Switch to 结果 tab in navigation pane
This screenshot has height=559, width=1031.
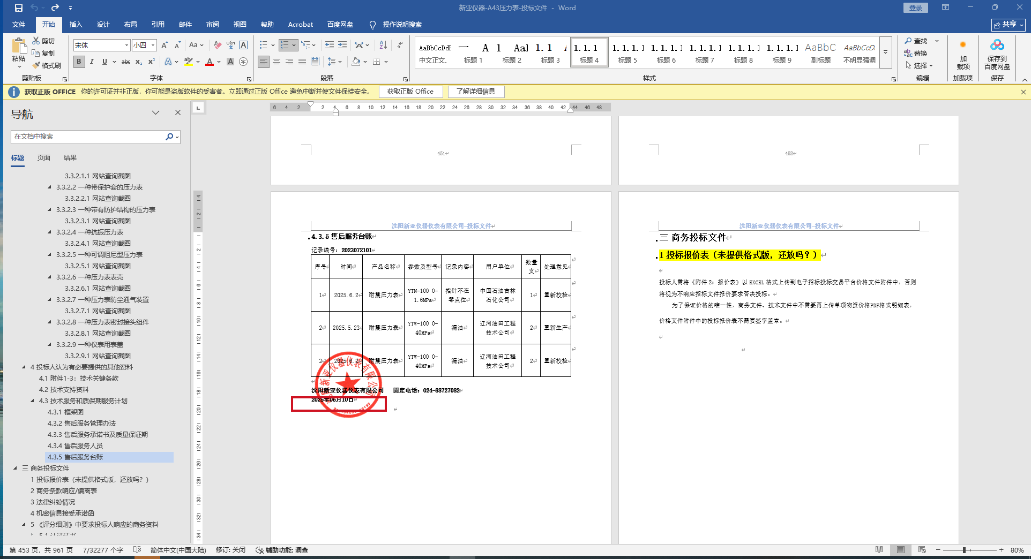click(70, 158)
